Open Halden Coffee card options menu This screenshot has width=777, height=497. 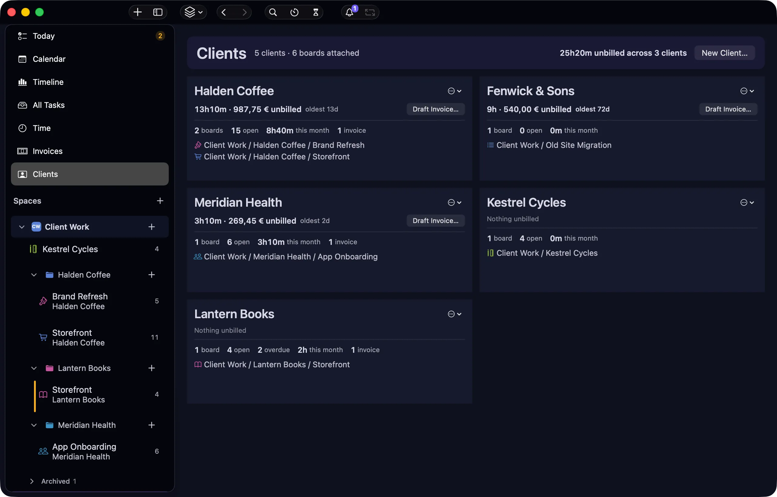click(454, 91)
